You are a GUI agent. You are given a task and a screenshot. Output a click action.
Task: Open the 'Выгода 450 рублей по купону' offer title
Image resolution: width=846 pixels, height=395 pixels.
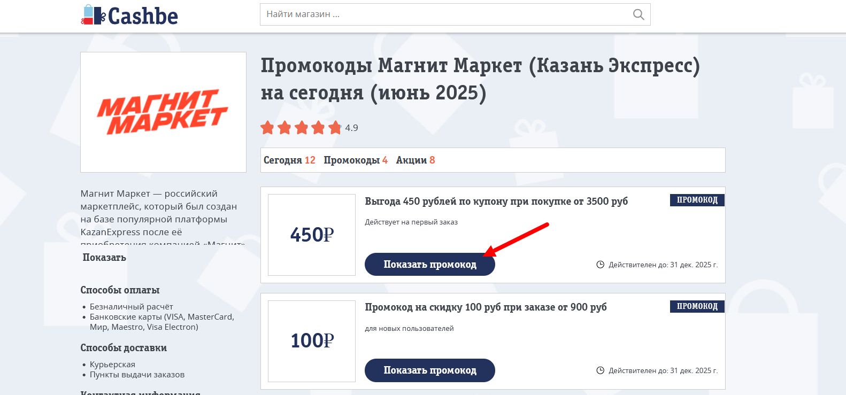click(x=496, y=202)
